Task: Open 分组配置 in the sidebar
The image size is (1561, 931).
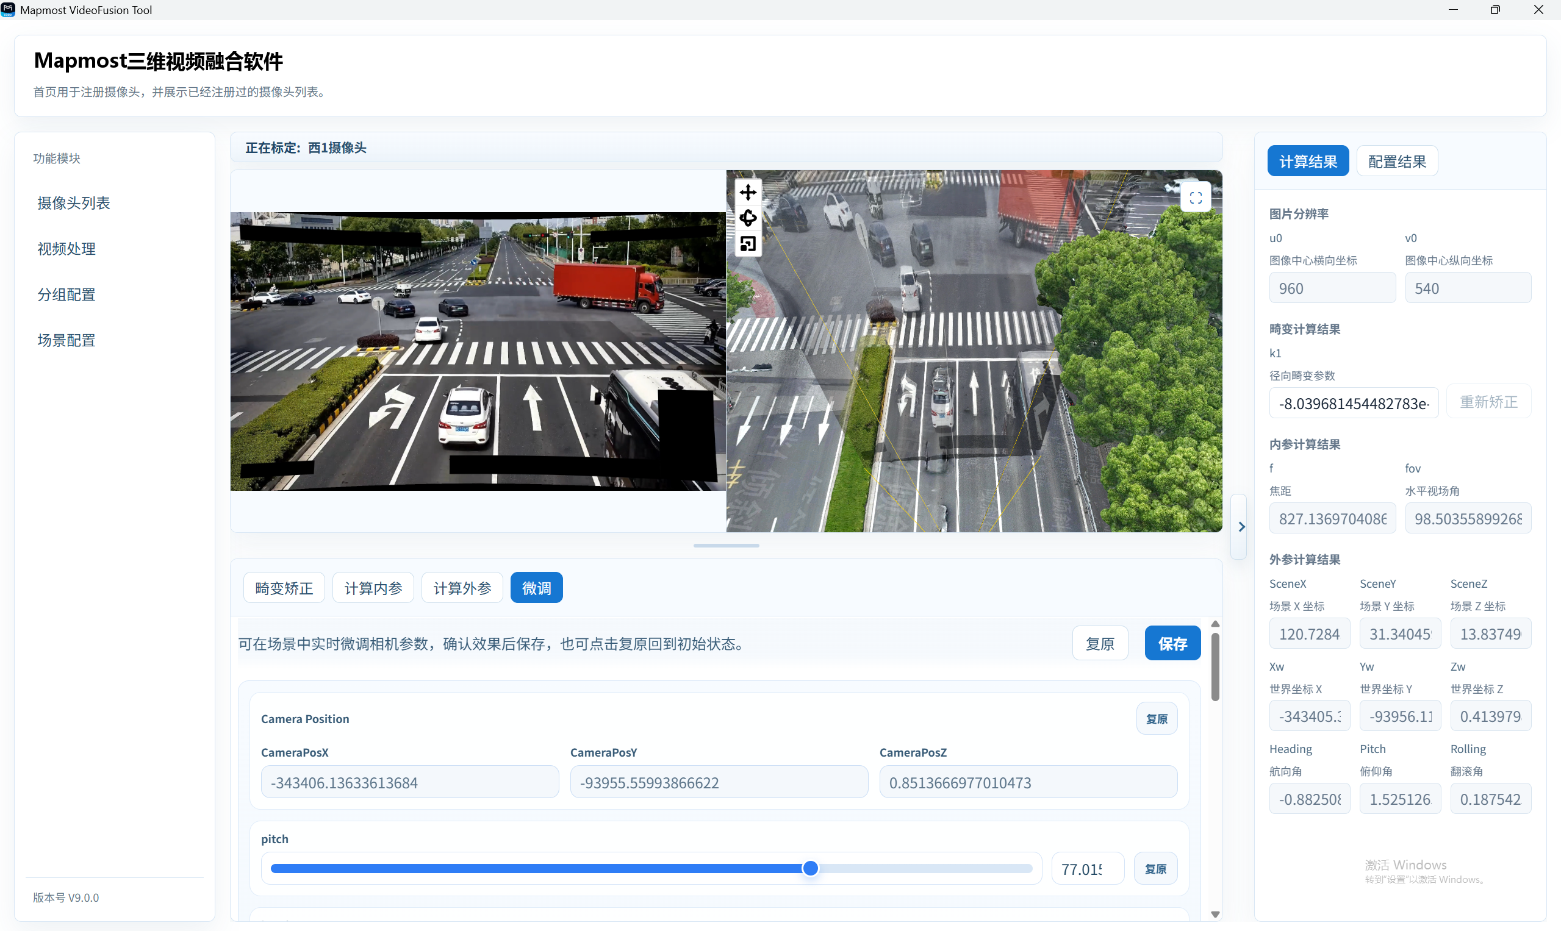Action: [66, 294]
